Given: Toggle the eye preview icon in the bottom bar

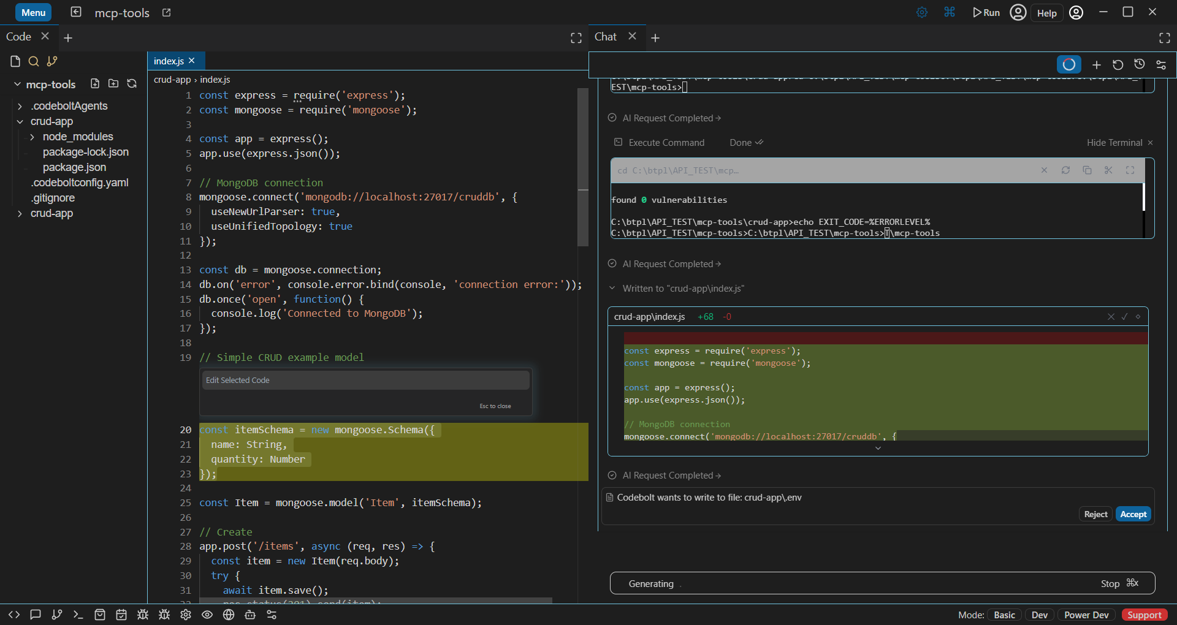Looking at the screenshot, I should [207, 615].
